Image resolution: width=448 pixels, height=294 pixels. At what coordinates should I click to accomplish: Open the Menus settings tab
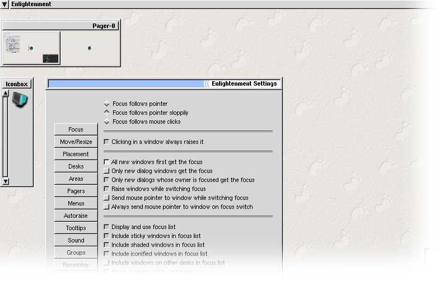(x=76, y=203)
